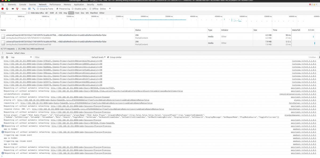Toggle the Media filter

(71, 13)
